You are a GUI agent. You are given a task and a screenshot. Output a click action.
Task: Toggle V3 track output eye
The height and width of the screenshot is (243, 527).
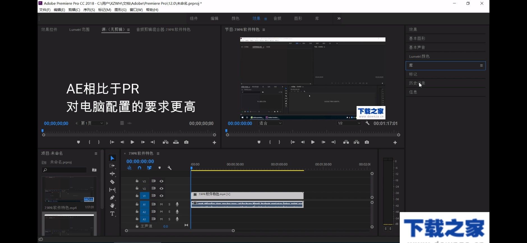[x=161, y=181]
